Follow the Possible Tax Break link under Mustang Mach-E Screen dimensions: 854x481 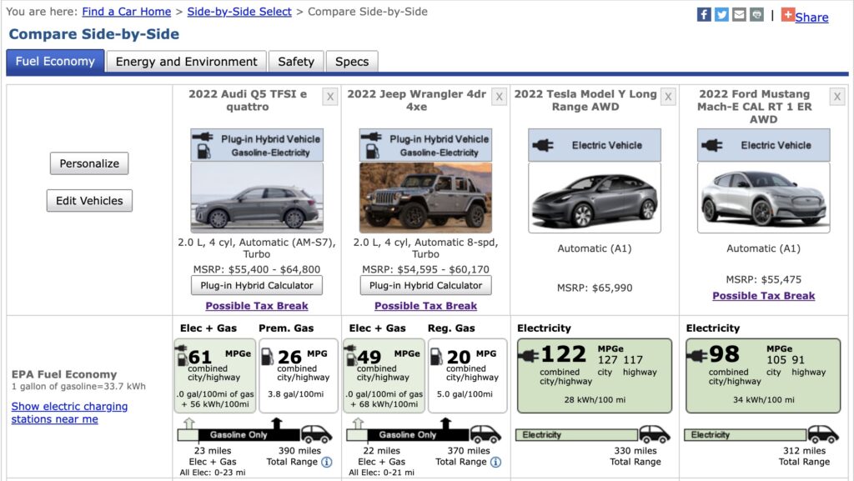point(763,296)
